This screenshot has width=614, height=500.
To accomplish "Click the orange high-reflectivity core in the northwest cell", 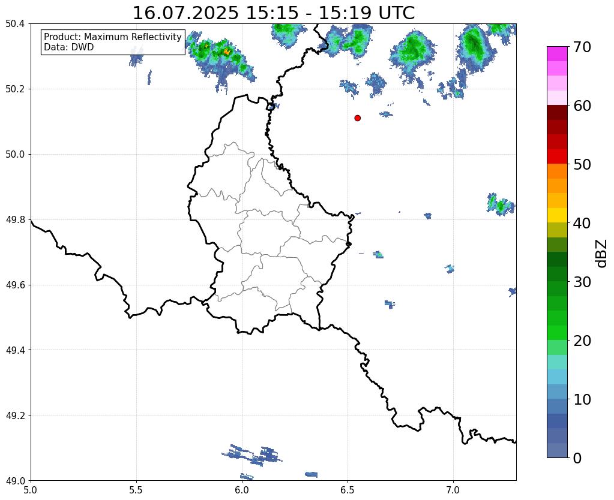I will (x=227, y=51).
